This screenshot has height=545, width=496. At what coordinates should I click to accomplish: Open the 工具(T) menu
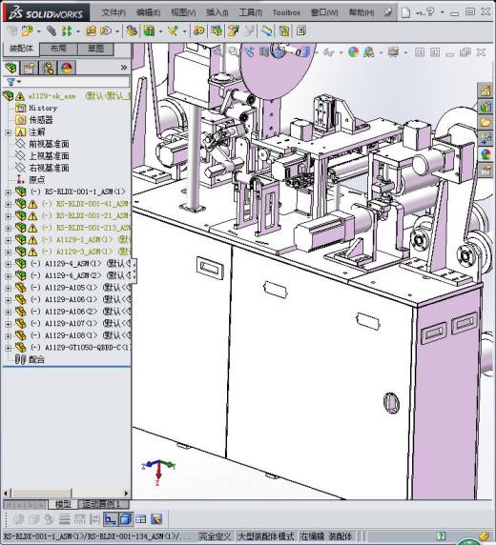[x=251, y=12]
